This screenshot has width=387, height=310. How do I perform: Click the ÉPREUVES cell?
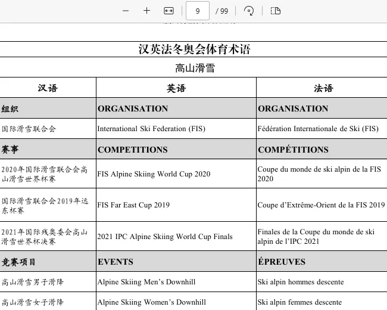tap(322, 262)
